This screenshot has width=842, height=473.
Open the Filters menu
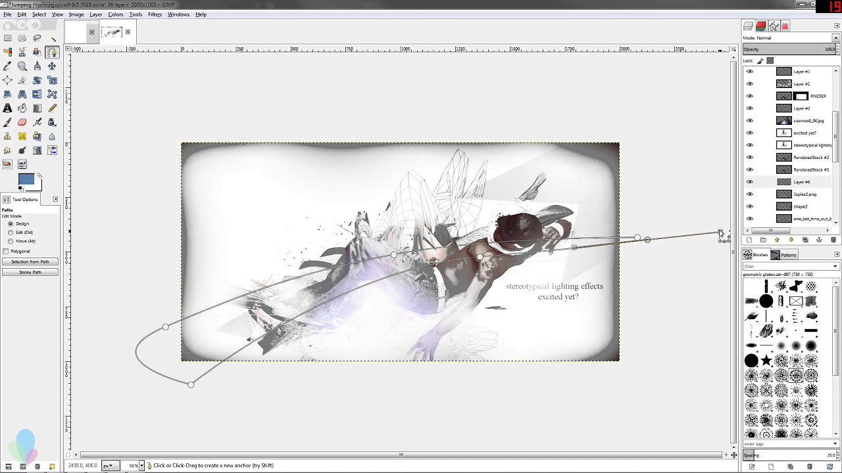(155, 14)
